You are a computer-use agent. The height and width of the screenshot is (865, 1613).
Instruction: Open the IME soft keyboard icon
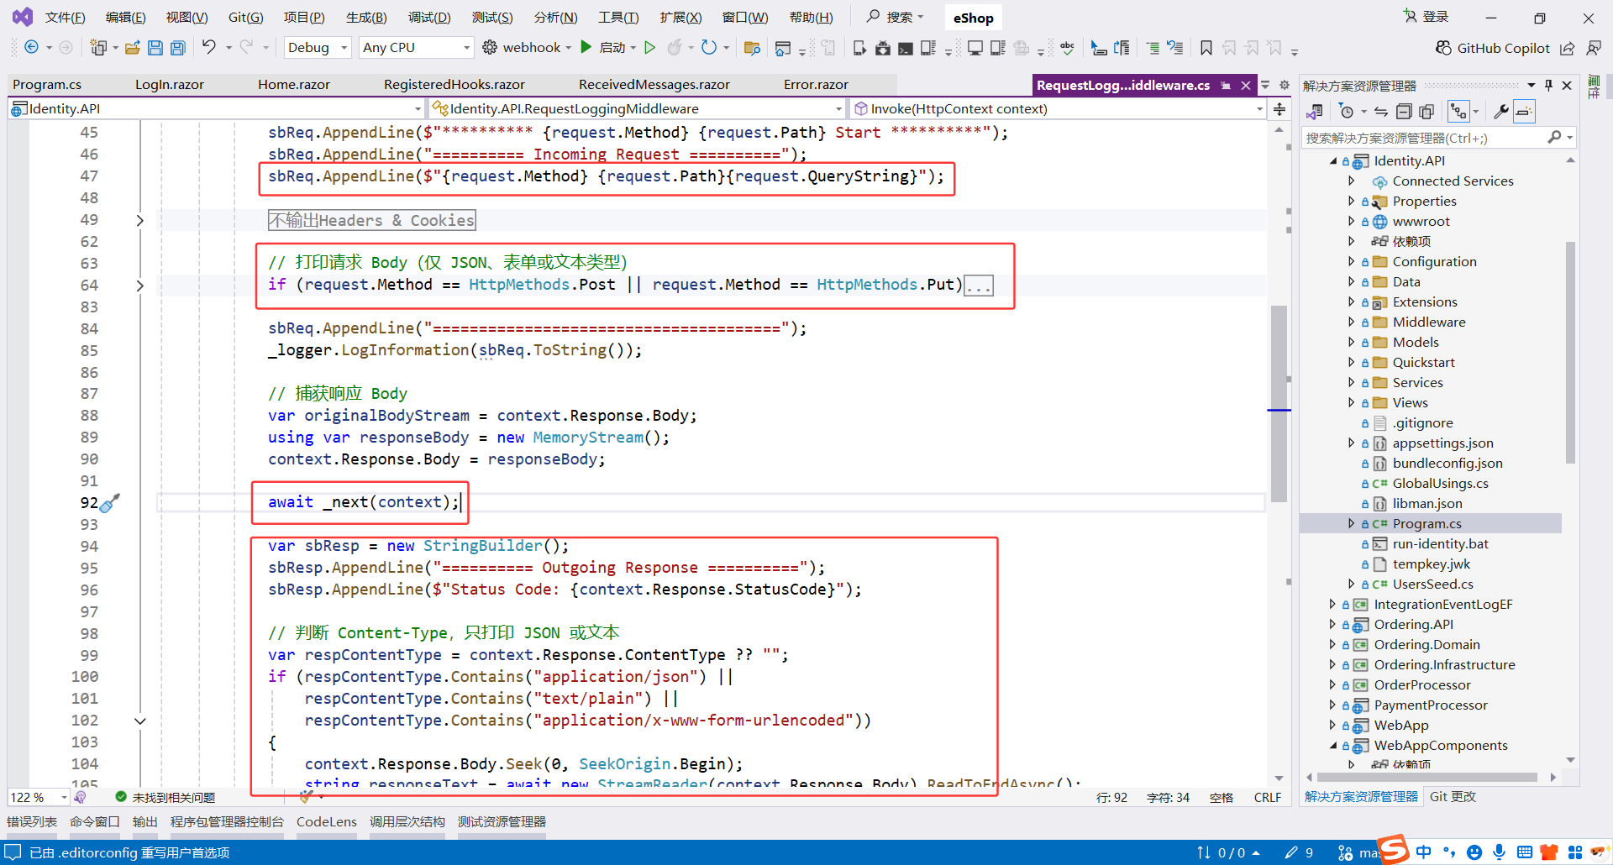click(x=1525, y=852)
